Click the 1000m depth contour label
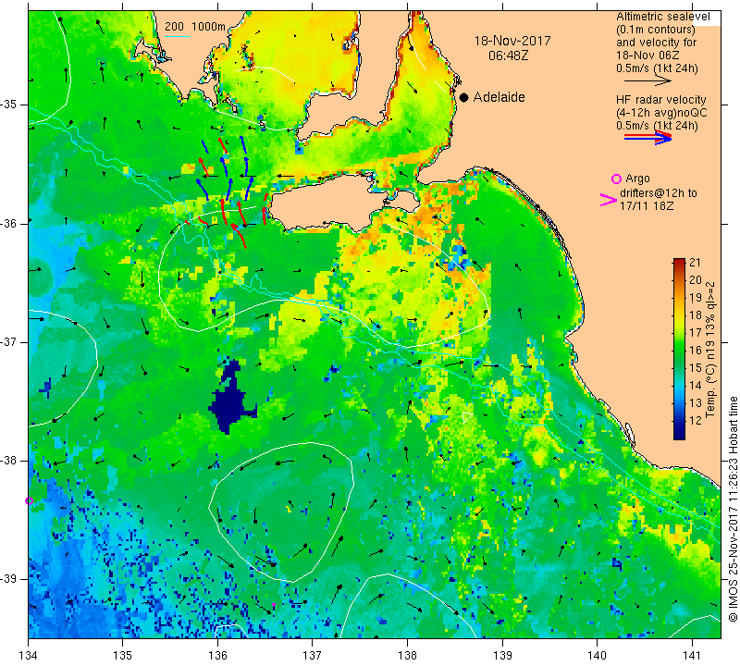This screenshot has width=740, height=666. 208,27
